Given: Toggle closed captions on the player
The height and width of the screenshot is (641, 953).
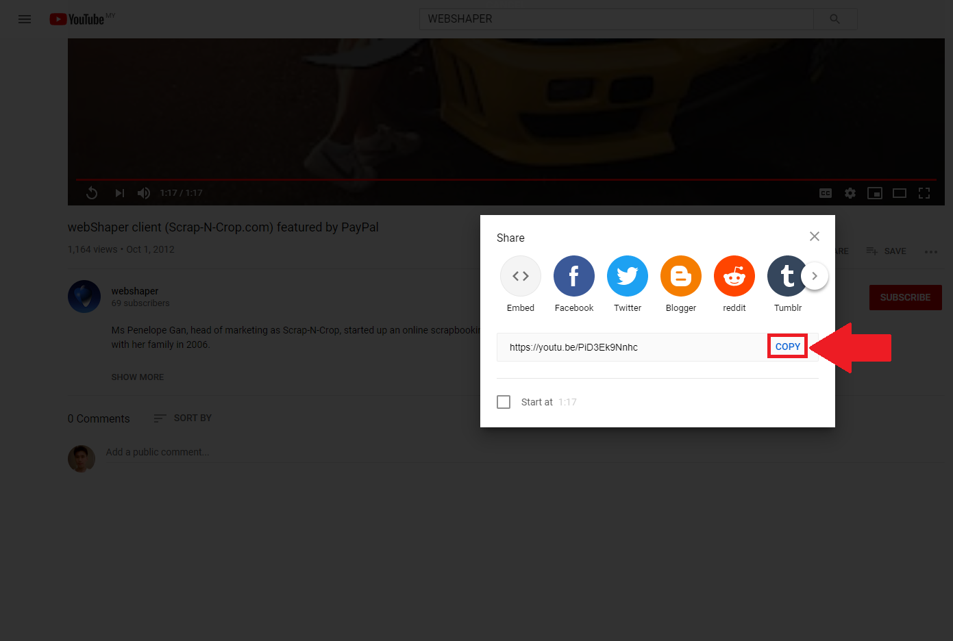Looking at the screenshot, I should tap(826, 193).
